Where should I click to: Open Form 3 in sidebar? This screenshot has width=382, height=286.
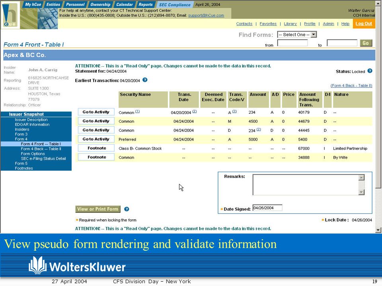21,134
